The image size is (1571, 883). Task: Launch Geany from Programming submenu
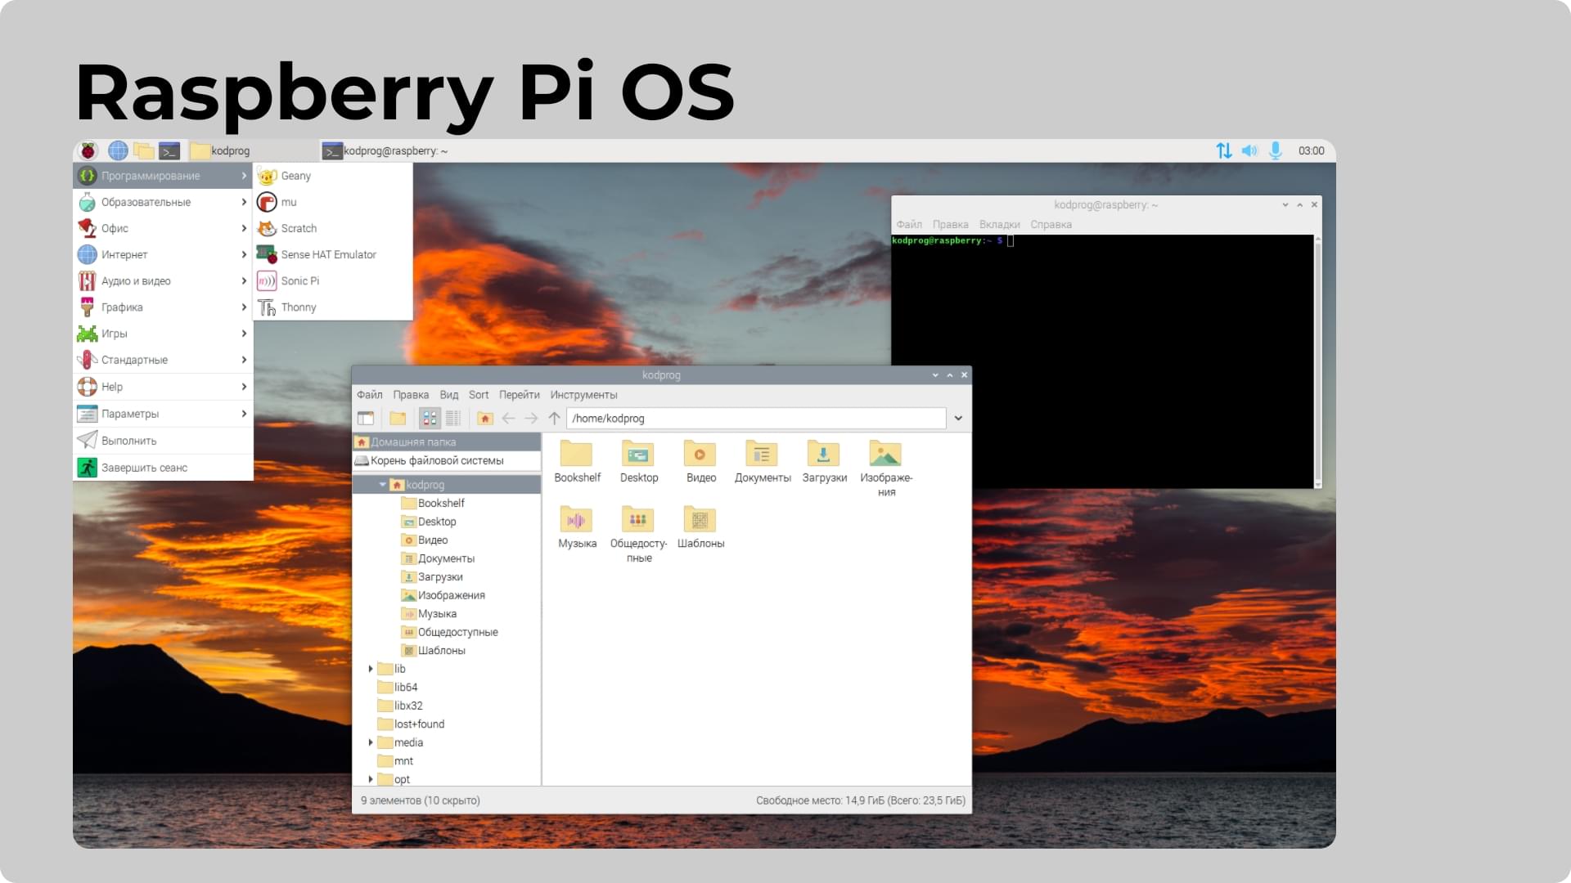333,176
